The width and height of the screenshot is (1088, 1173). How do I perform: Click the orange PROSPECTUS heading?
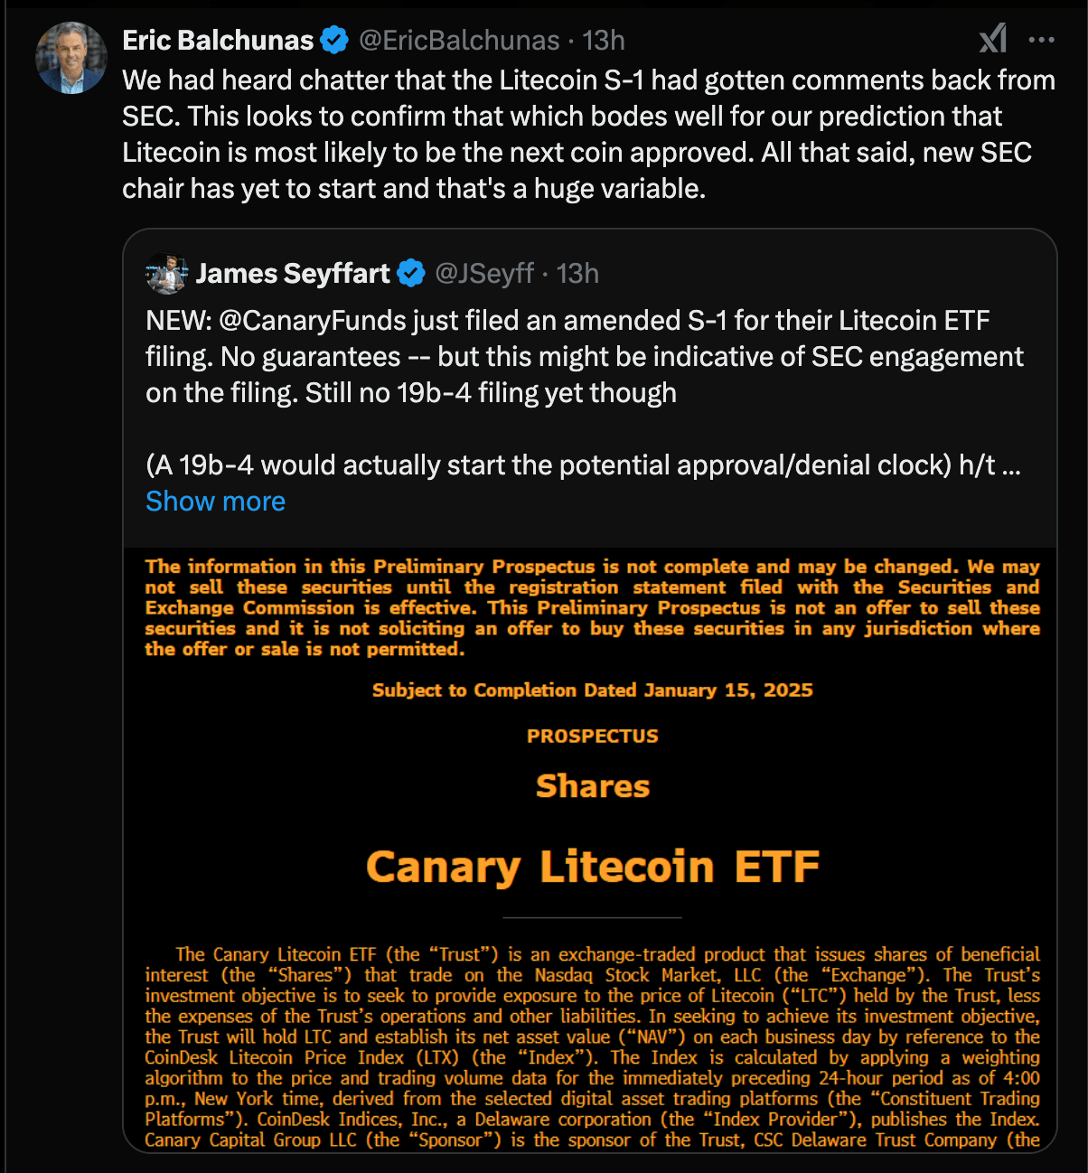pyautogui.click(x=592, y=737)
